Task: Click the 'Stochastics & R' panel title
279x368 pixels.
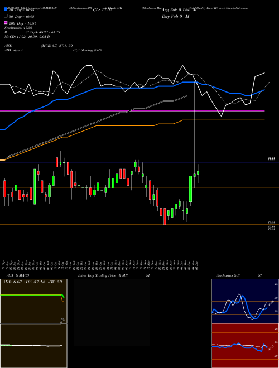Action: coord(228,275)
